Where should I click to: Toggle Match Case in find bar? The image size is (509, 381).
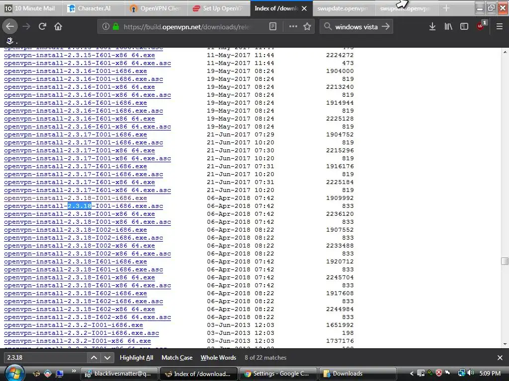[177, 358]
